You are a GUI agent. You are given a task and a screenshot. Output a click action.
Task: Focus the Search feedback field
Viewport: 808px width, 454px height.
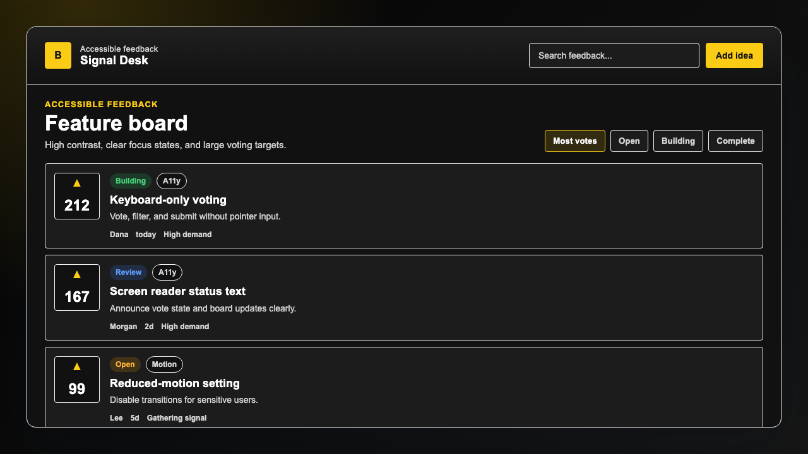614,55
